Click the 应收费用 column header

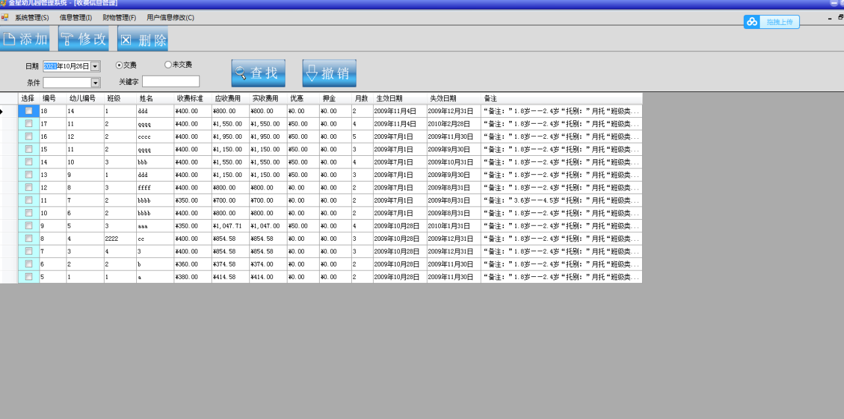[x=230, y=99]
